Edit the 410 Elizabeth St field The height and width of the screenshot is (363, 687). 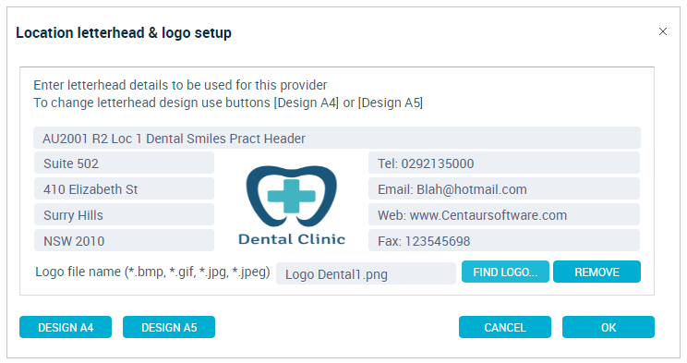[124, 189]
